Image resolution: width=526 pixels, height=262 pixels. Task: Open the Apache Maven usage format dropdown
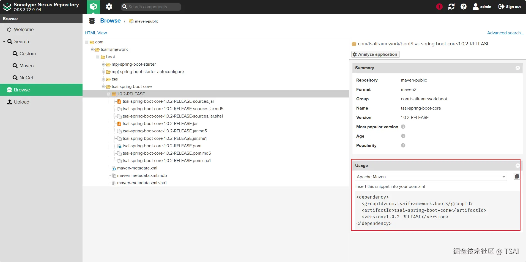(x=504, y=177)
